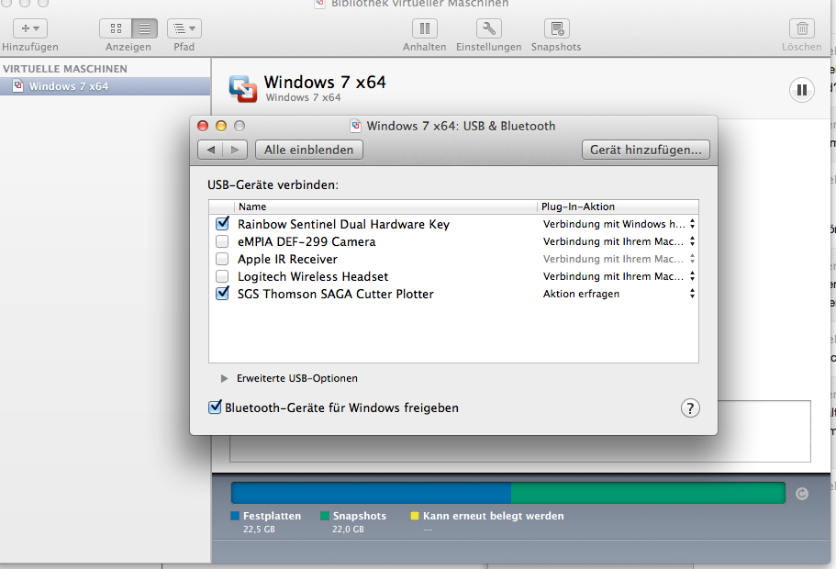Uncheck SGS Thomson SAGA Cutter Plotter

pos(222,294)
